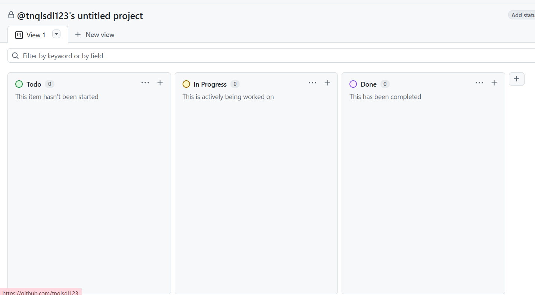Click the In Progress item count badge

(x=235, y=84)
